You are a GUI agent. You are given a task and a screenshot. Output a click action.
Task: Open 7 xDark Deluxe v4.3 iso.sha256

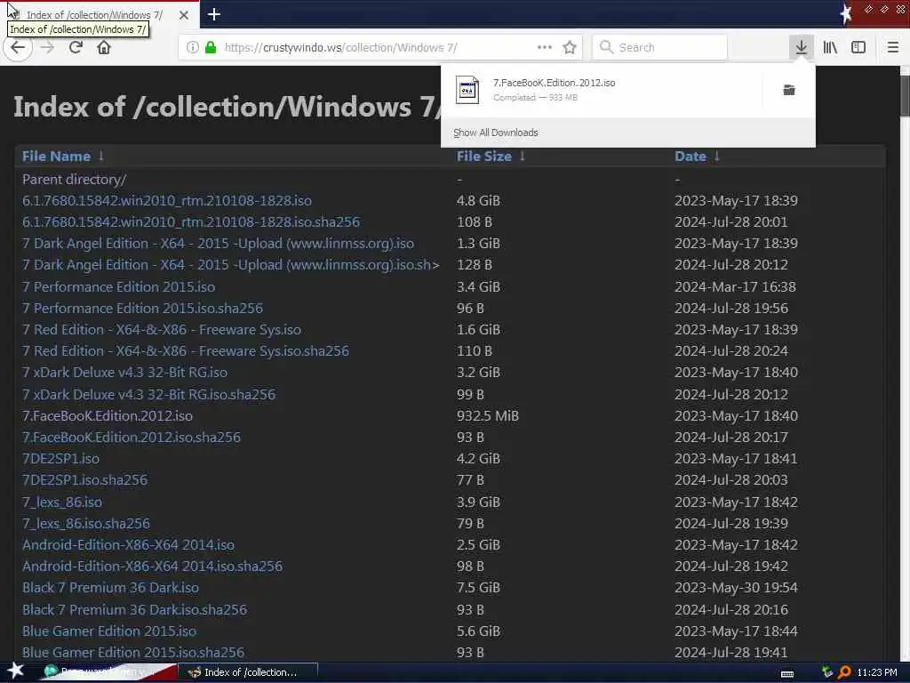click(x=148, y=394)
